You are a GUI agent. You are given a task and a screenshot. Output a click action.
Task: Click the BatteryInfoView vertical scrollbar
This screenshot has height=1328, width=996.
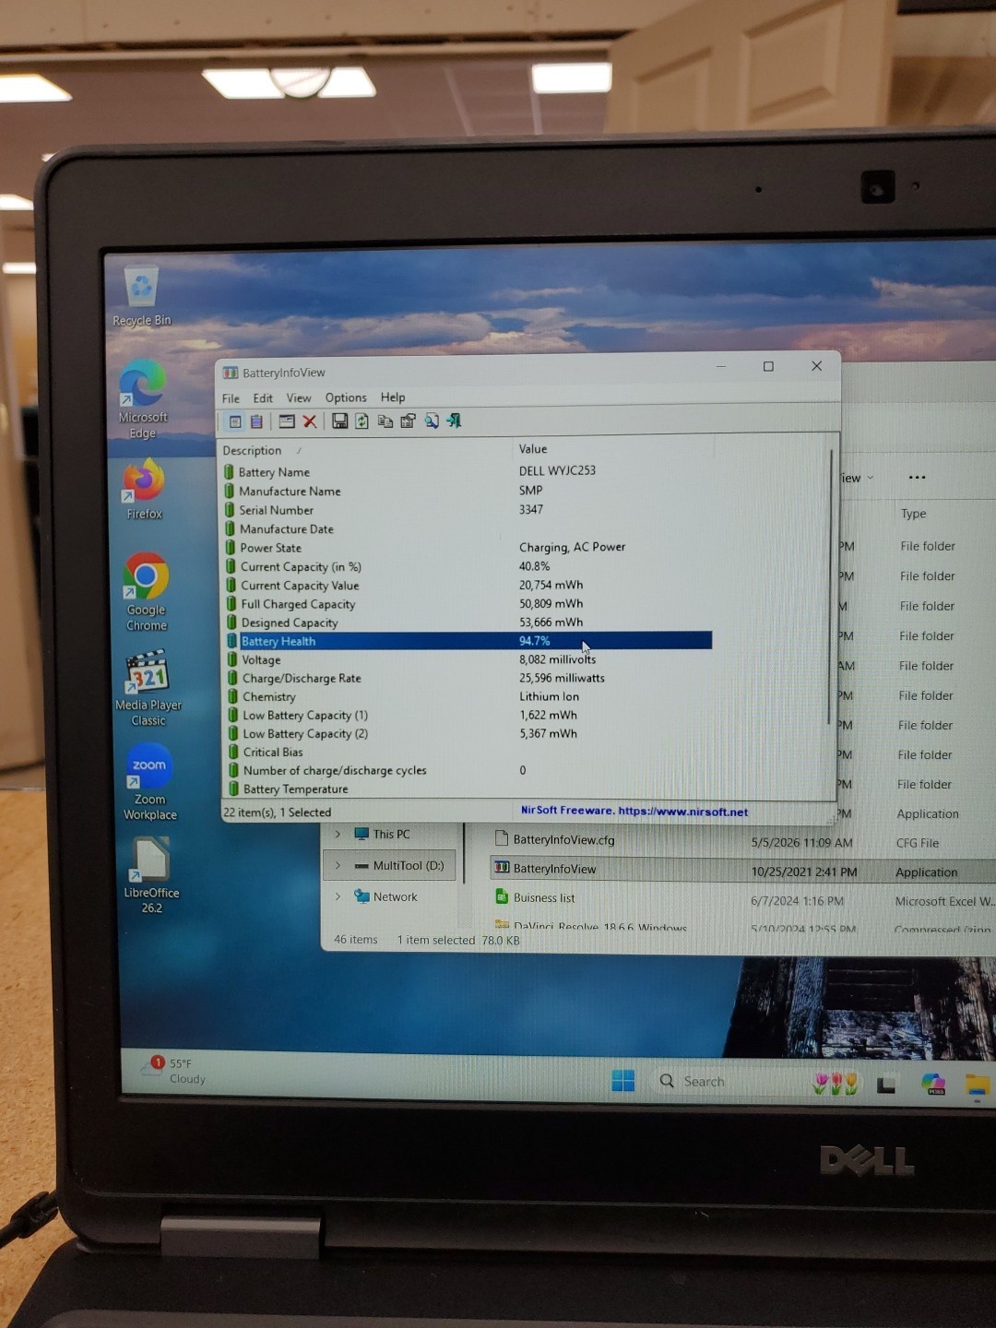pos(831,587)
